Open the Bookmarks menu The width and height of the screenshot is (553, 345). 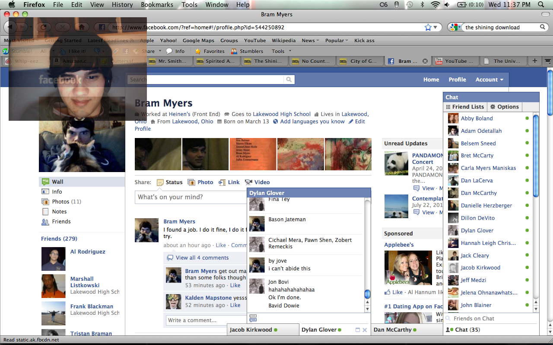coord(157,5)
